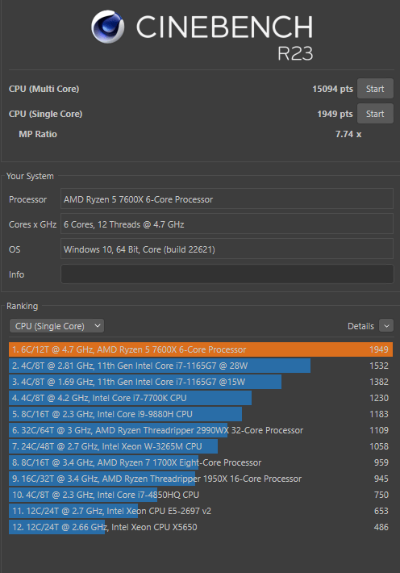Screen dimensions: 400x573
Task: Open the CPU (Single Core) ranking dropdown
Action: (56, 326)
